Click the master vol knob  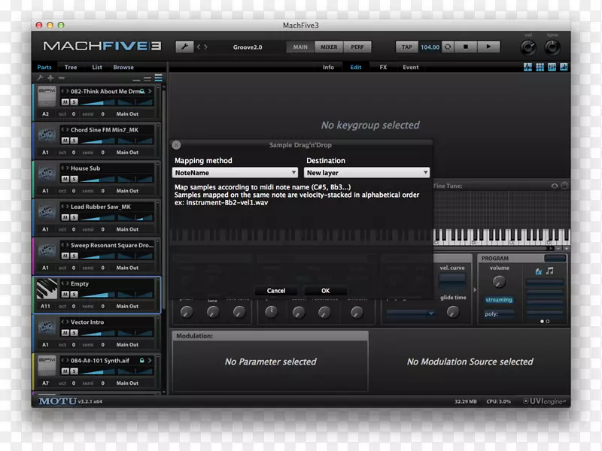click(x=529, y=48)
